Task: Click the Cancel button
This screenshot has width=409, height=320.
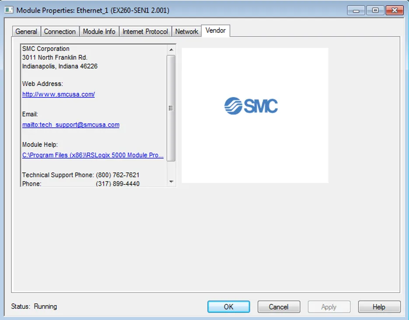Action: click(279, 307)
